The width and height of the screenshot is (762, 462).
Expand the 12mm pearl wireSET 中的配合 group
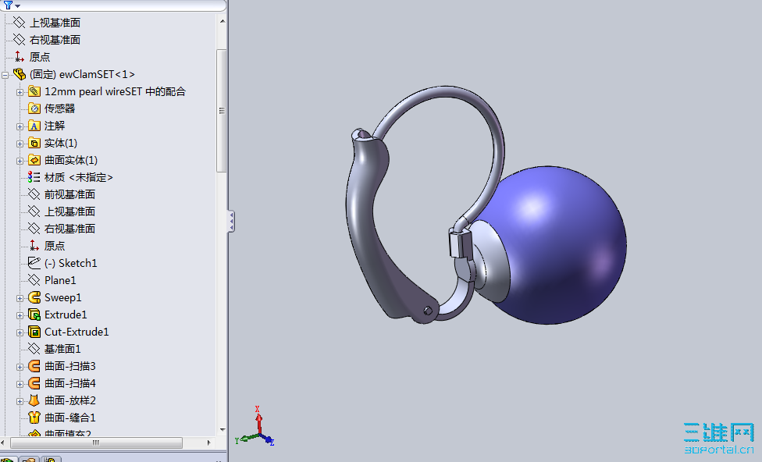(x=19, y=91)
